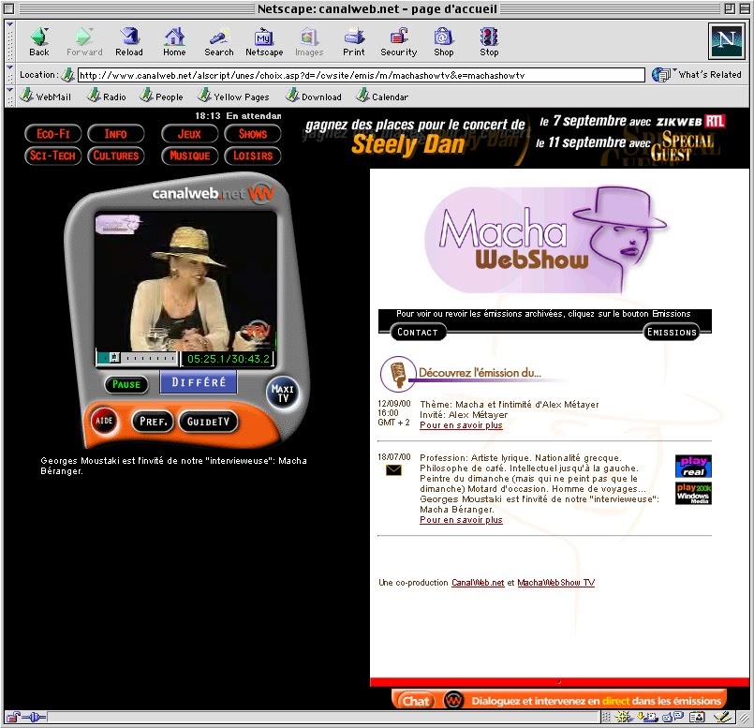Select the Info channel
754x728 pixels.
(115, 134)
